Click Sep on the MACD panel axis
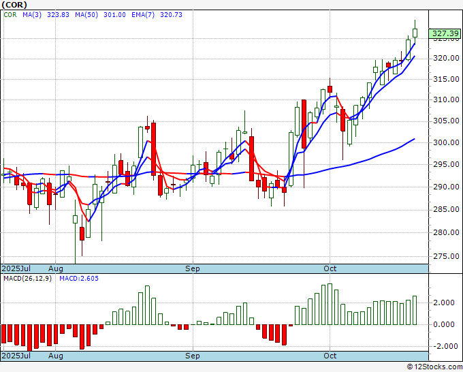This screenshot has width=463, height=372. click(x=193, y=356)
